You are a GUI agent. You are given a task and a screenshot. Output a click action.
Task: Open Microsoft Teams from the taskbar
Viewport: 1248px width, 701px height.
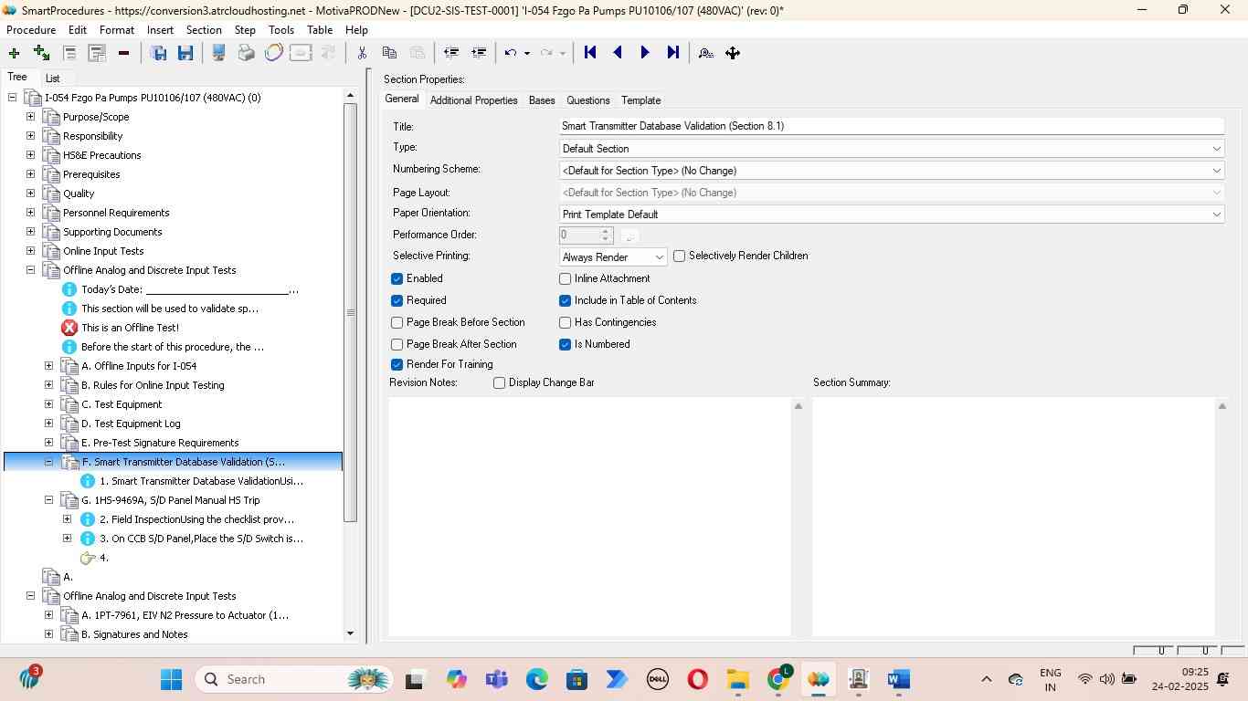tap(497, 679)
